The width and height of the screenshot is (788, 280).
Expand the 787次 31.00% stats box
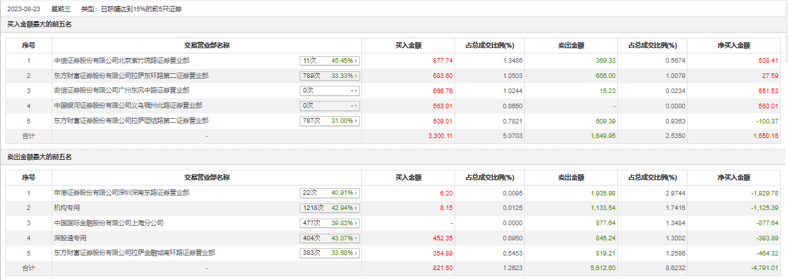tap(329, 121)
